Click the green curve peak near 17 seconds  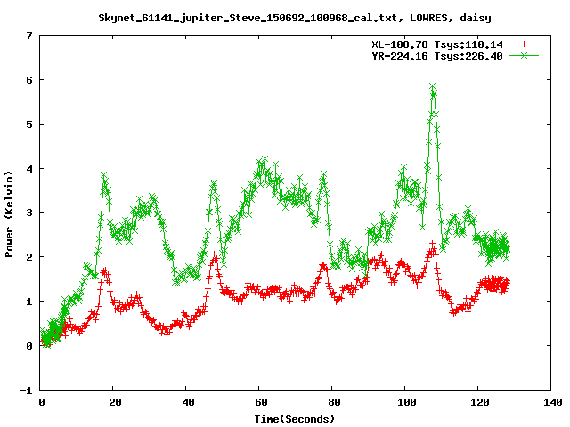tap(104, 177)
